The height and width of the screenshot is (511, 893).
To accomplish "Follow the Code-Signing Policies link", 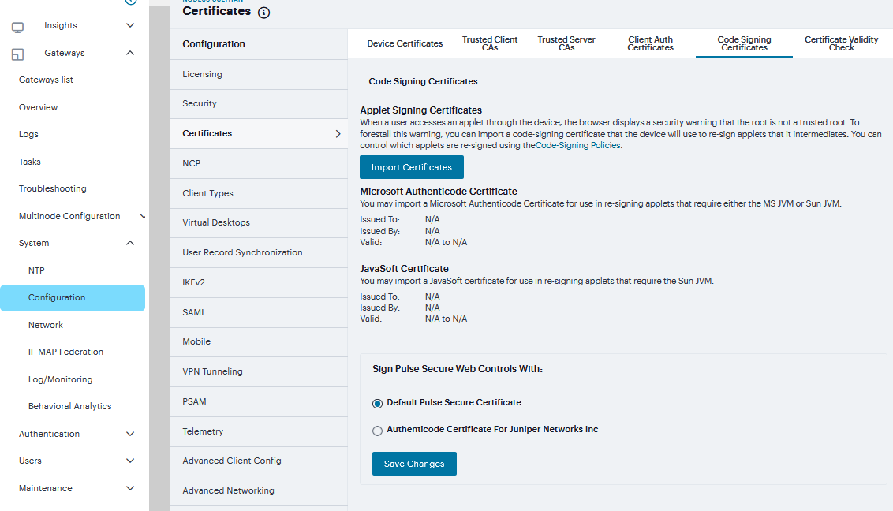I will (x=578, y=145).
